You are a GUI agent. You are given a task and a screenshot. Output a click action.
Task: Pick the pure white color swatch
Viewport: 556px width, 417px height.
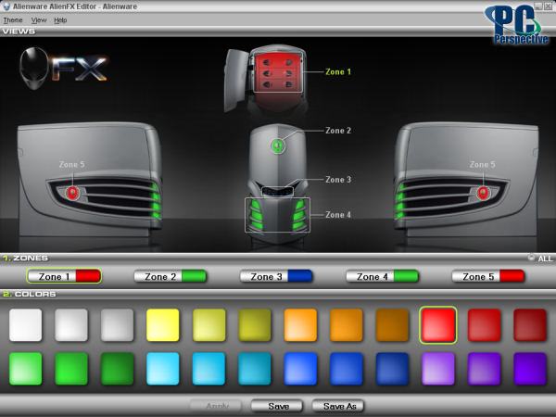26,325
